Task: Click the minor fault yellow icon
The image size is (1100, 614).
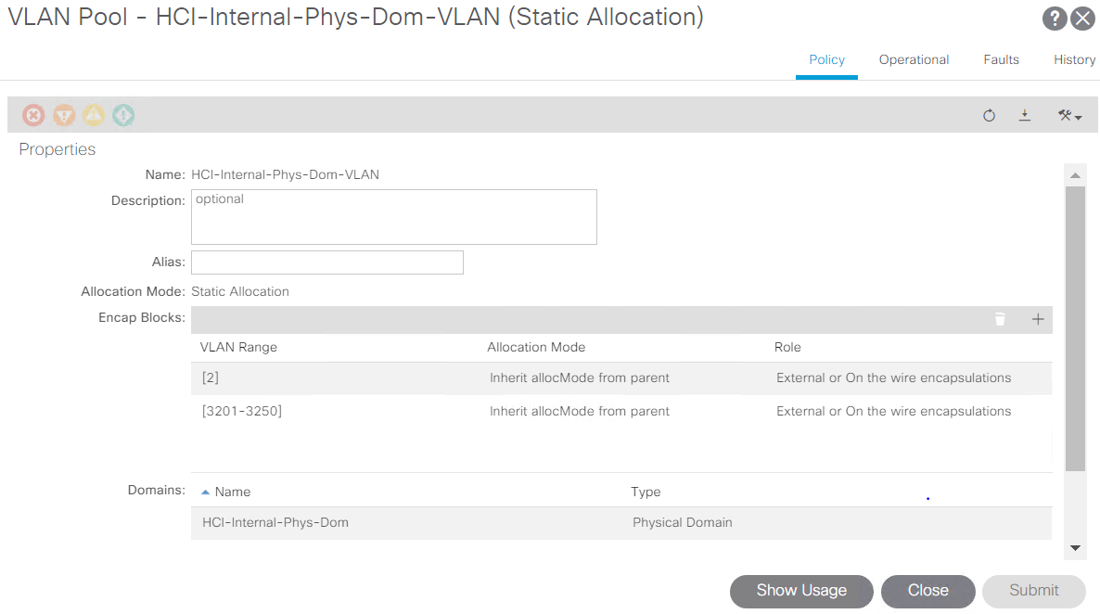Action: tap(94, 115)
